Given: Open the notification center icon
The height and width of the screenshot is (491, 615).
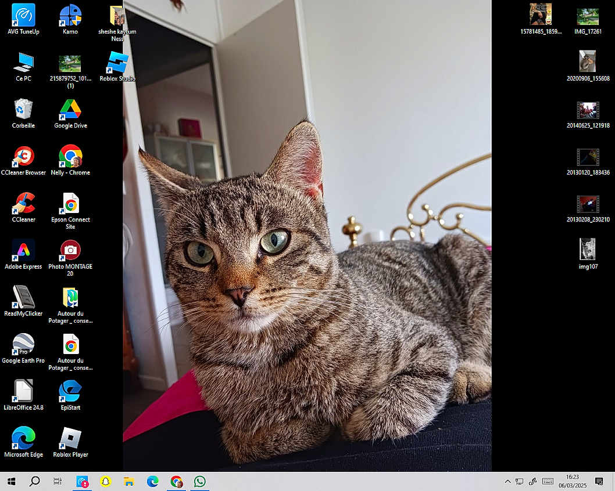Looking at the screenshot, I should click(599, 481).
